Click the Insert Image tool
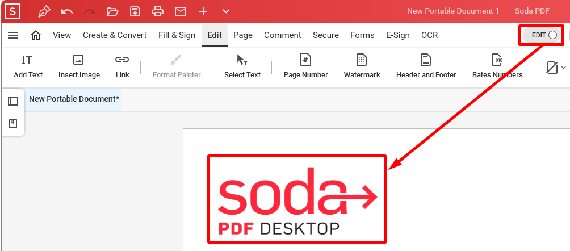The height and width of the screenshot is (251, 570). pos(79,66)
